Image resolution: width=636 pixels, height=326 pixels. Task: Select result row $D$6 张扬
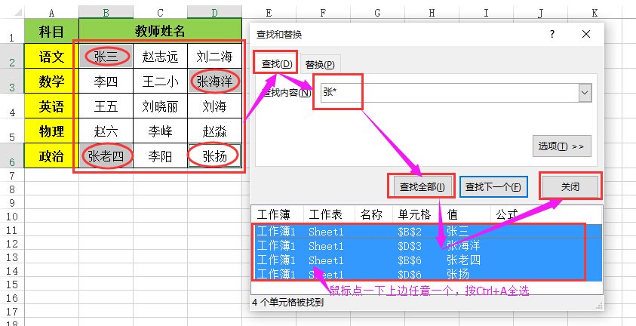point(427,274)
